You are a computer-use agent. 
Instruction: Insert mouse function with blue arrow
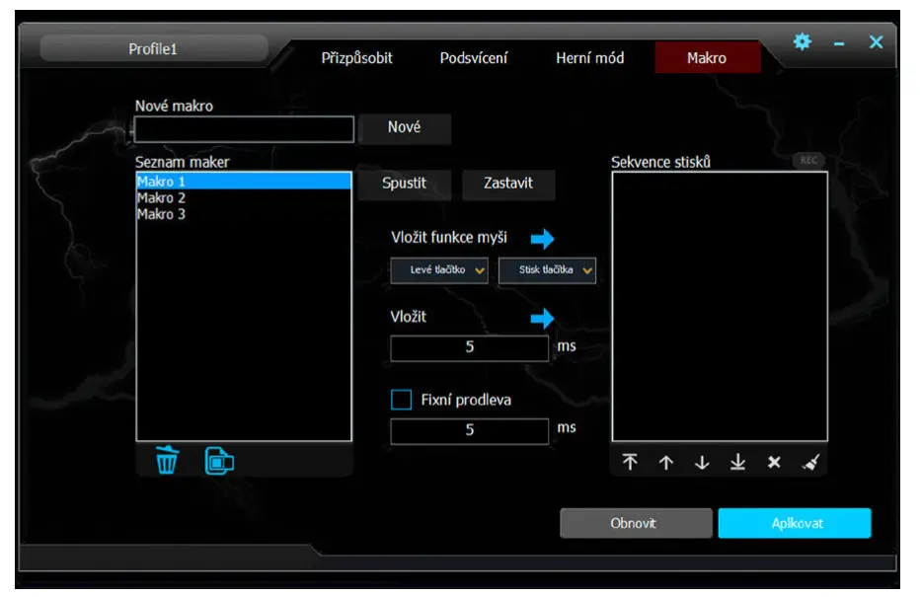[x=542, y=238]
